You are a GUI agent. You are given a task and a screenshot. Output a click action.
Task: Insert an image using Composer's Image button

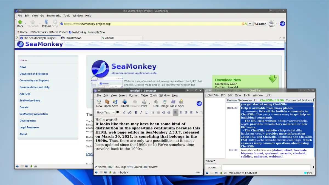(x=164, y=103)
